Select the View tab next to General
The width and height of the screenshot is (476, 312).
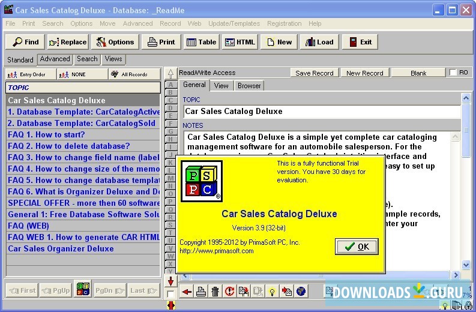coord(221,86)
